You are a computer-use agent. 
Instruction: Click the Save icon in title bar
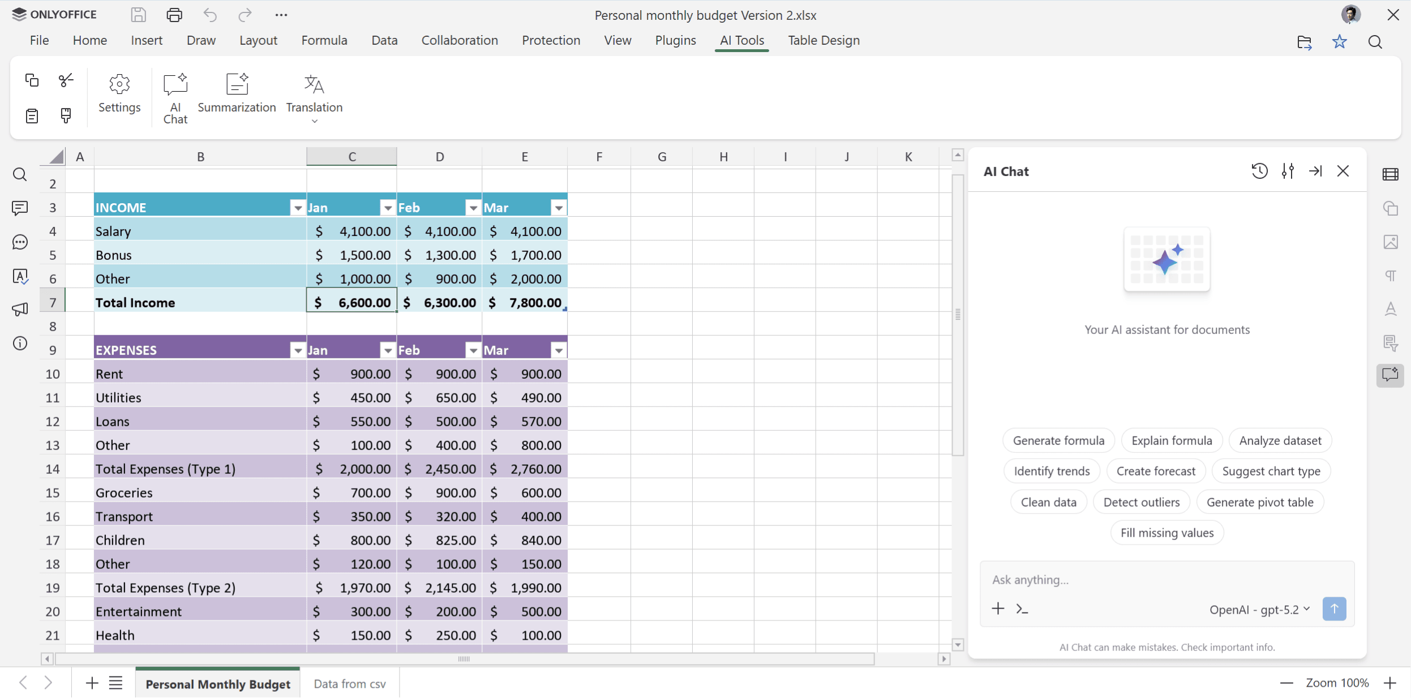[x=138, y=15]
